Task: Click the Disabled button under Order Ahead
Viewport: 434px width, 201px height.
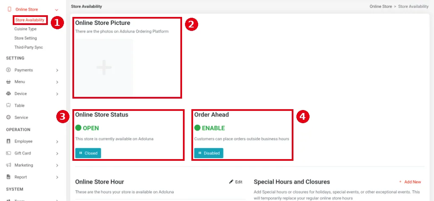Action: point(209,153)
